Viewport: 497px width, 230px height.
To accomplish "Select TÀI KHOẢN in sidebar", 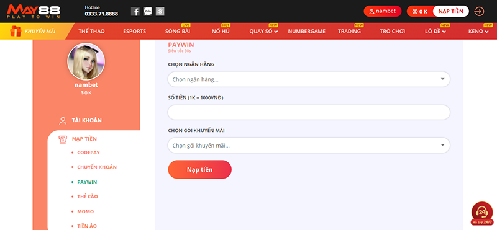I will pos(87,120).
